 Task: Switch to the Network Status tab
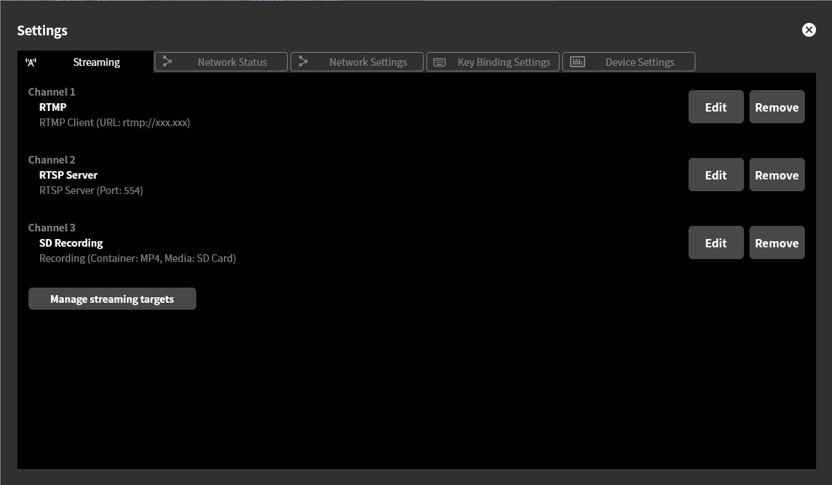point(232,62)
